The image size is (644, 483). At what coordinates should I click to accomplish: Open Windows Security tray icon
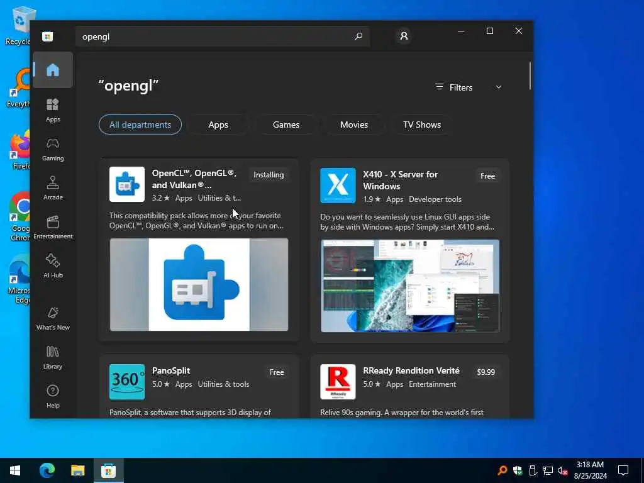point(518,470)
